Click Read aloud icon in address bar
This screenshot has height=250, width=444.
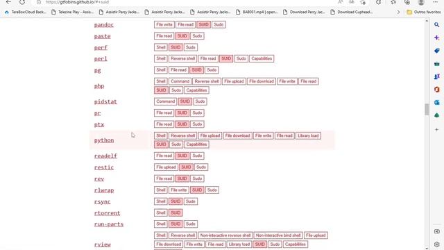[x=341, y=2]
